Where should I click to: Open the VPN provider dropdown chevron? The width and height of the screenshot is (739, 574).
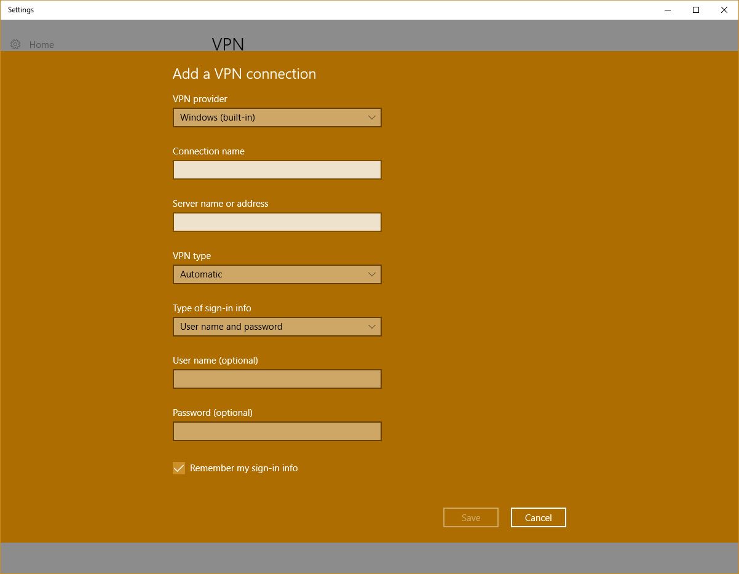click(x=371, y=118)
